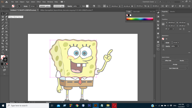Open Edit Toolbar three dots
The height and width of the screenshot is (108, 192).
pos(4,74)
